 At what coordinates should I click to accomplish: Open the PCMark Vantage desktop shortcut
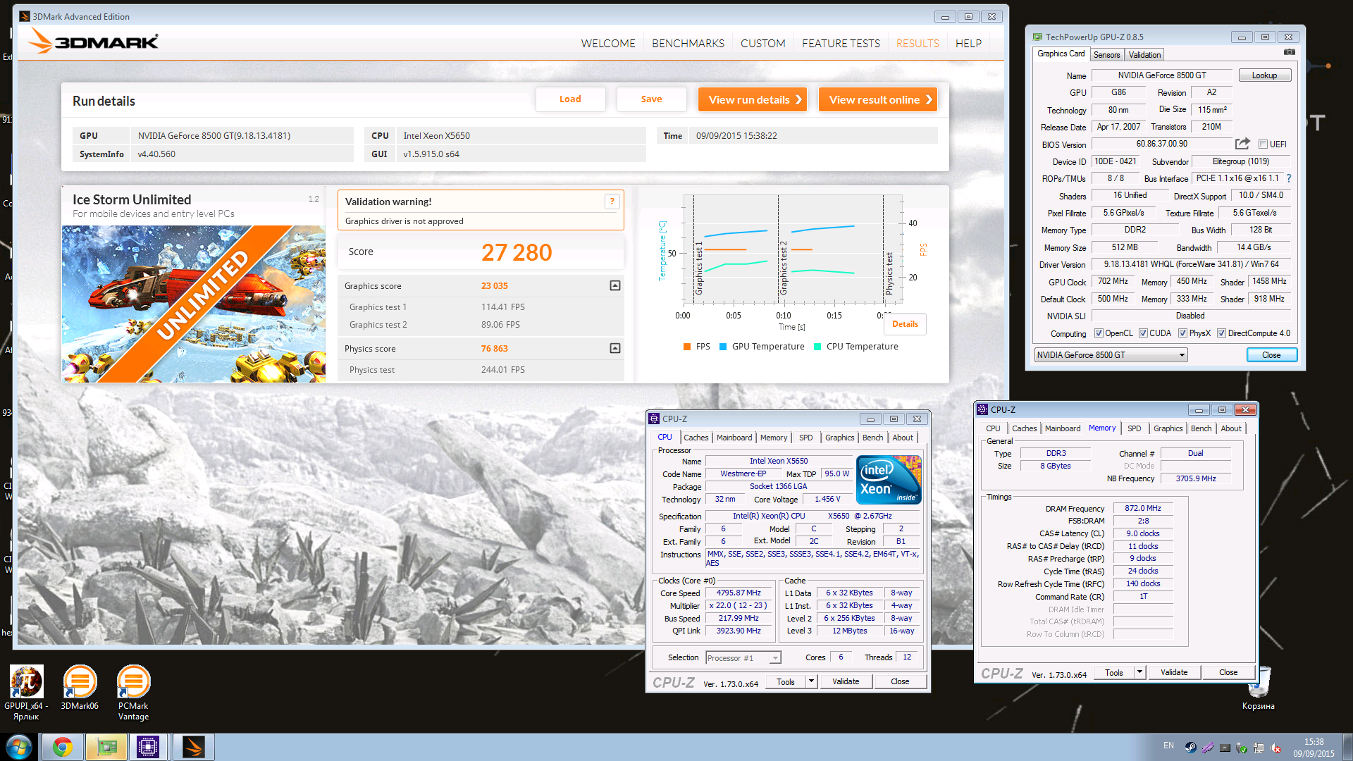pos(133,693)
